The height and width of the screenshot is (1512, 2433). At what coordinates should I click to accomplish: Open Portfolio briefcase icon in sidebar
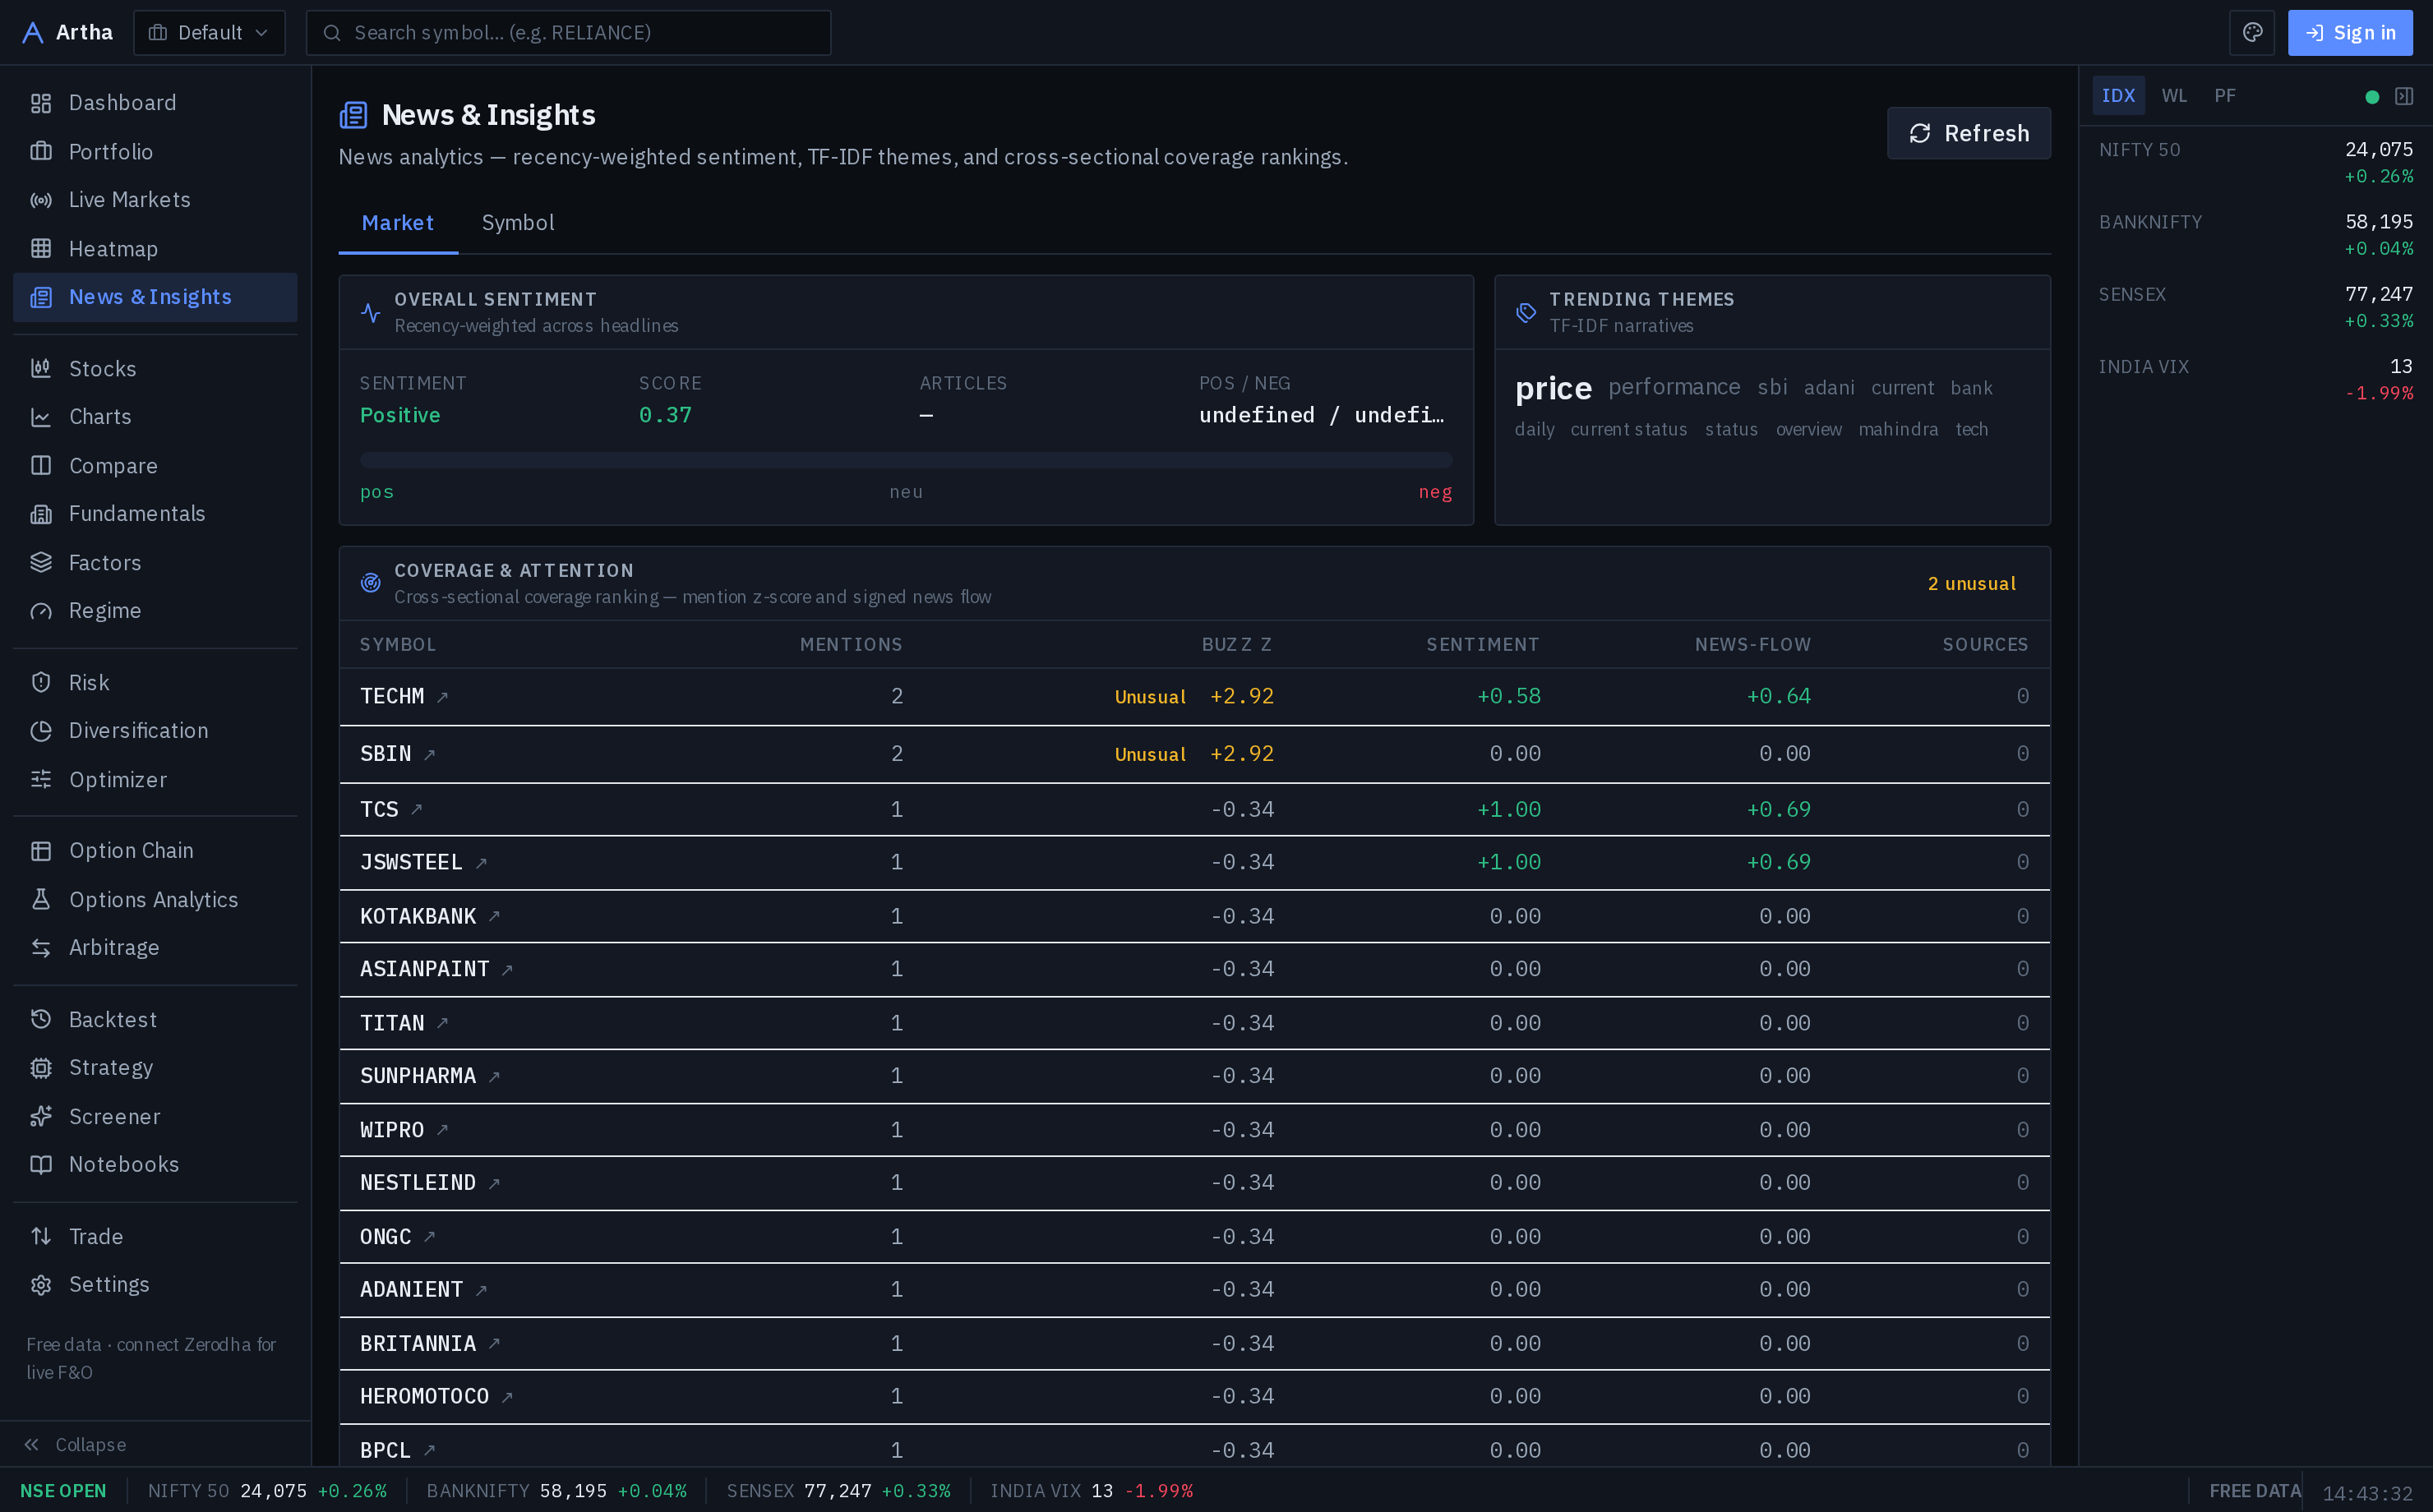[x=41, y=151]
